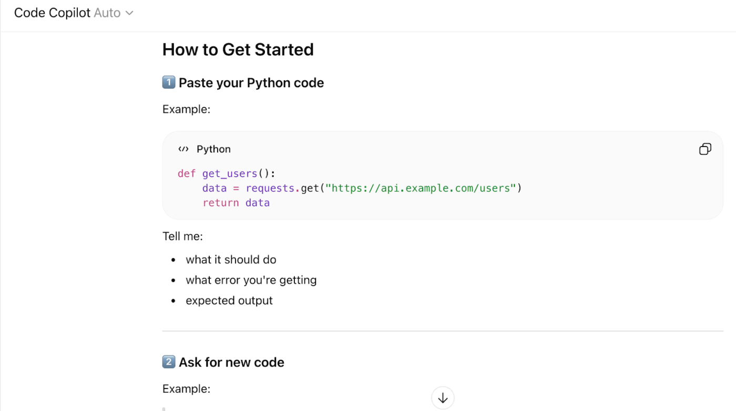Copy the Python code snippet using the copy icon
Screen dimensions: 736x411
coord(705,149)
